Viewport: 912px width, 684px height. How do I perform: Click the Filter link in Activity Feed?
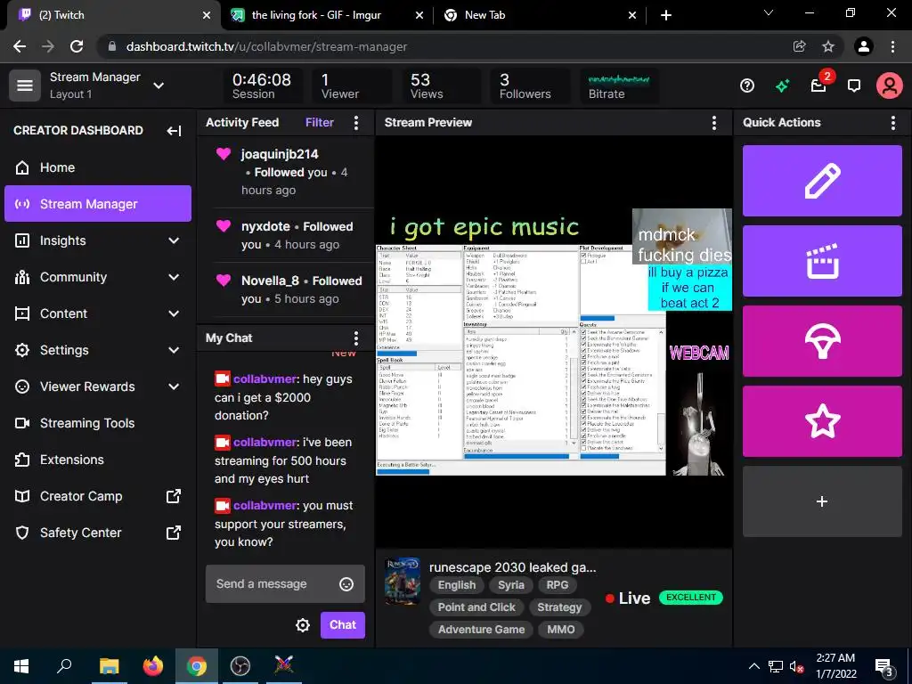(x=320, y=123)
